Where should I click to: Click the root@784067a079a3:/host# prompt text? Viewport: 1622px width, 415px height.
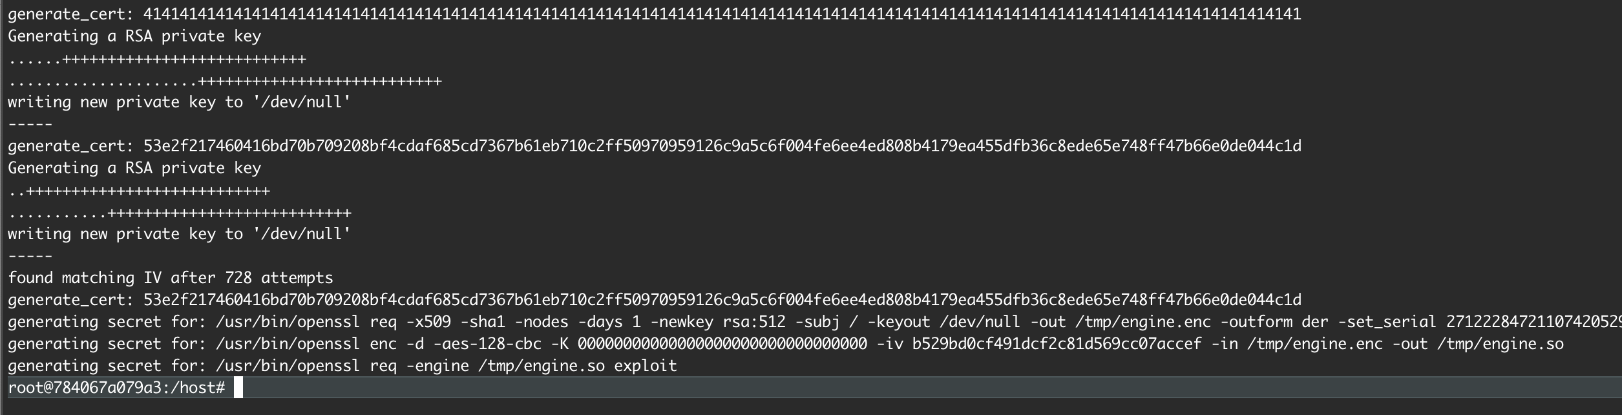(x=116, y=388)
